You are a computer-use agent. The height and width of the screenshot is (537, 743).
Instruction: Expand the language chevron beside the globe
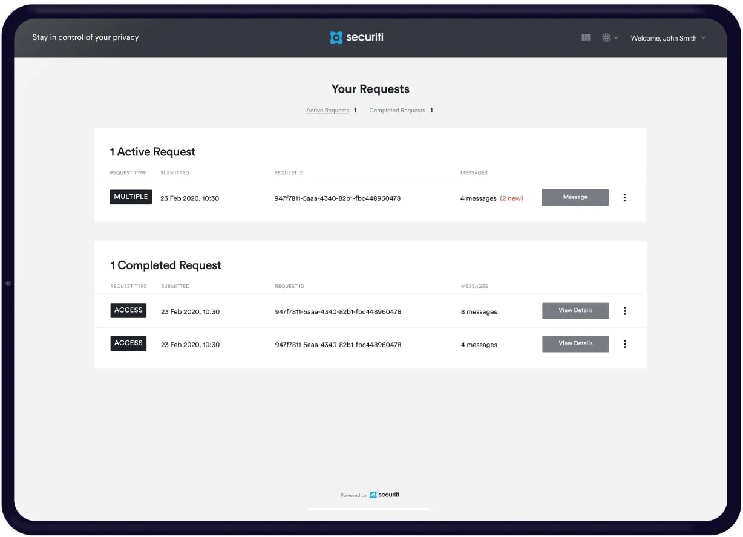(x=616, y=37)
